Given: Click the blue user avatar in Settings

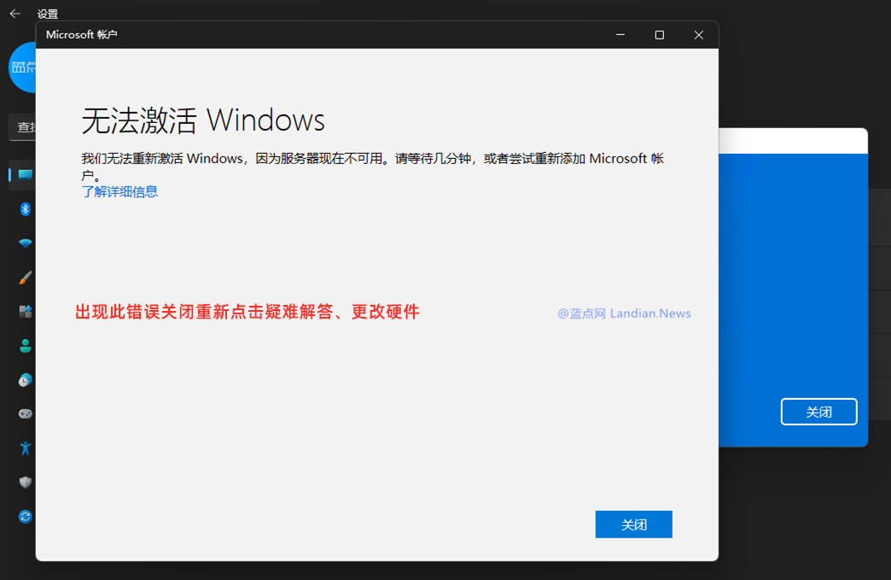Looking at the screenshot, I should pos(23,67).
